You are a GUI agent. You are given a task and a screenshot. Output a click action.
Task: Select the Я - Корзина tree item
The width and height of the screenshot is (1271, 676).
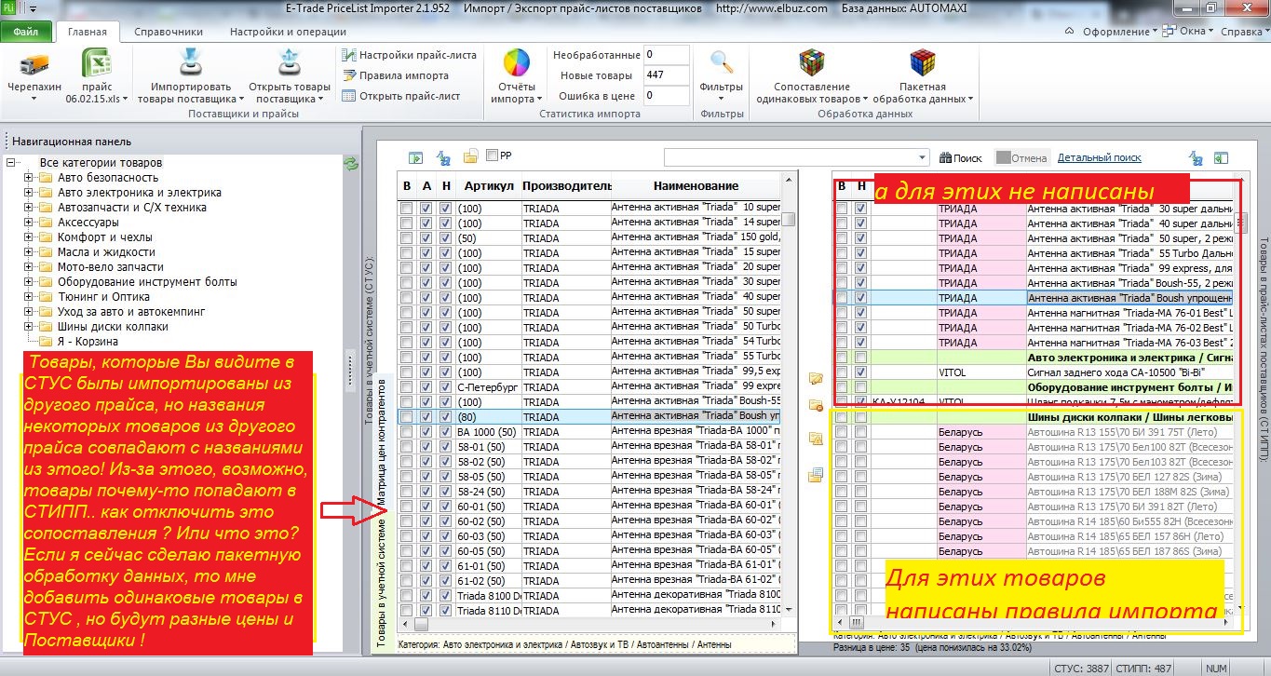(x=87, y=342)
